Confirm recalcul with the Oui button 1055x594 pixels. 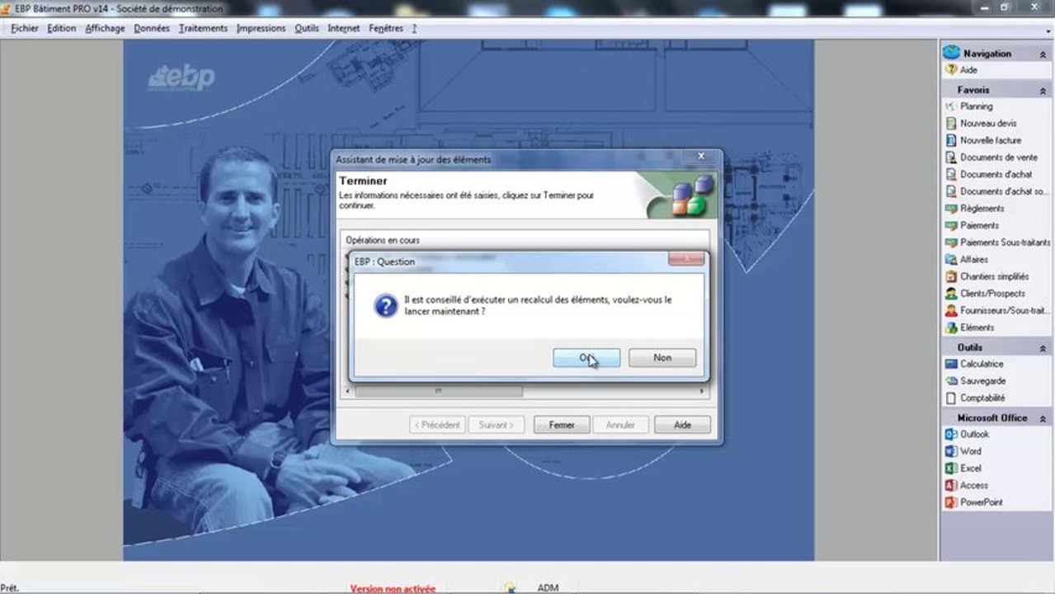pyautogui.click(x=586, y=358)
